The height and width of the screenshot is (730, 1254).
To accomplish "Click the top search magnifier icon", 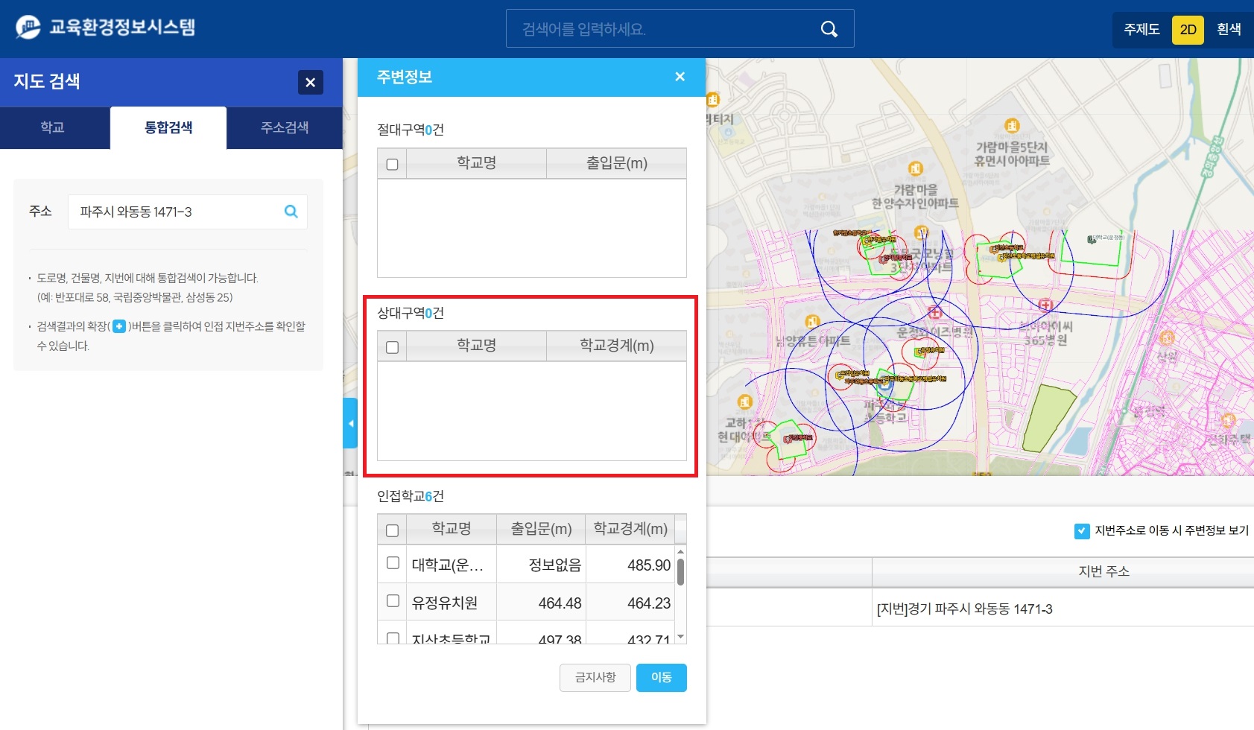I will tap(829, 29).
